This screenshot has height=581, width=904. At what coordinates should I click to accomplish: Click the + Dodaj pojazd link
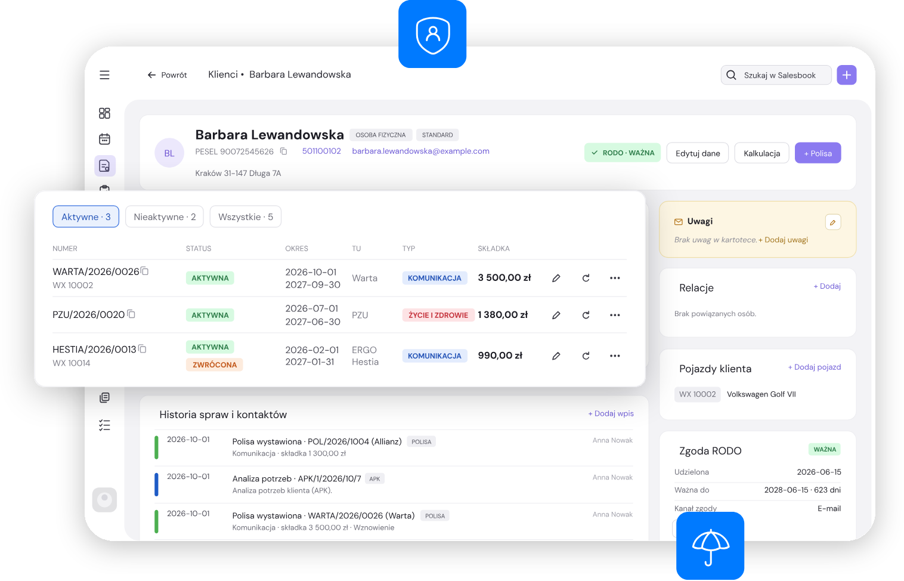(815, 367)
